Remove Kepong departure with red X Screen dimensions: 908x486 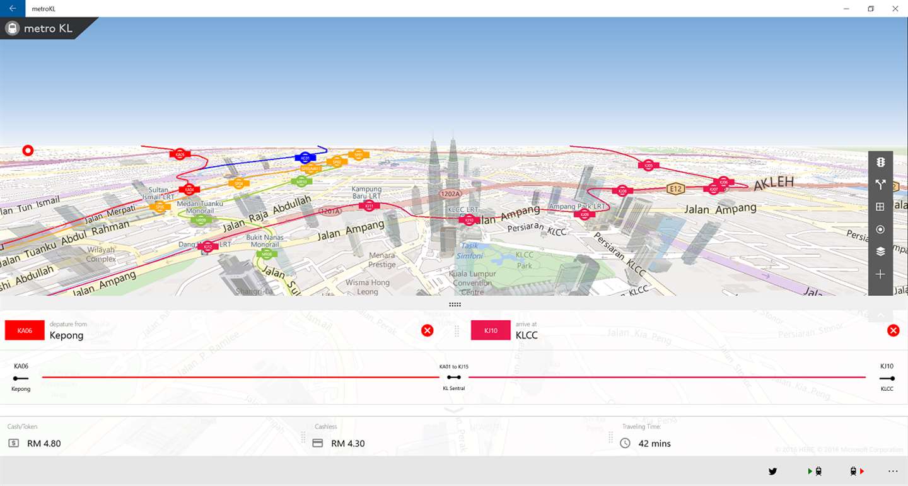(428, 330)
